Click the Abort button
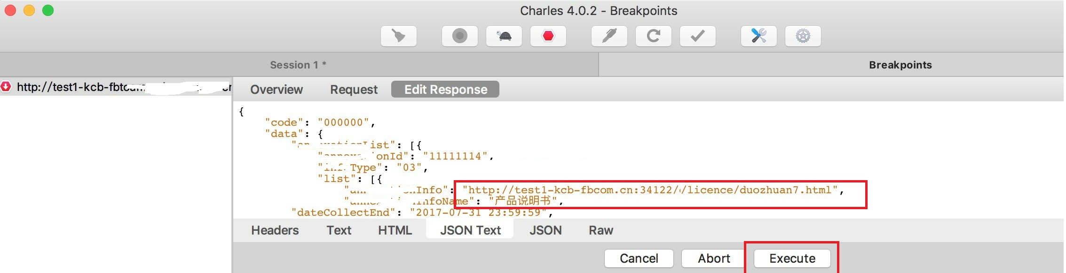Screen dimensions: 1066x273 [714, 258]
